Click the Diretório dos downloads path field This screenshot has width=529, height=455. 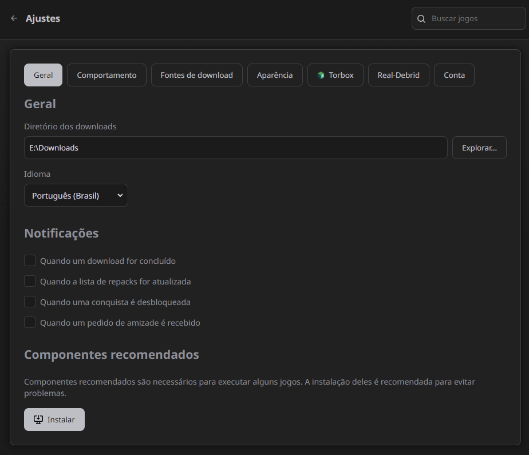pyautogui.click(x=235, y=148)
